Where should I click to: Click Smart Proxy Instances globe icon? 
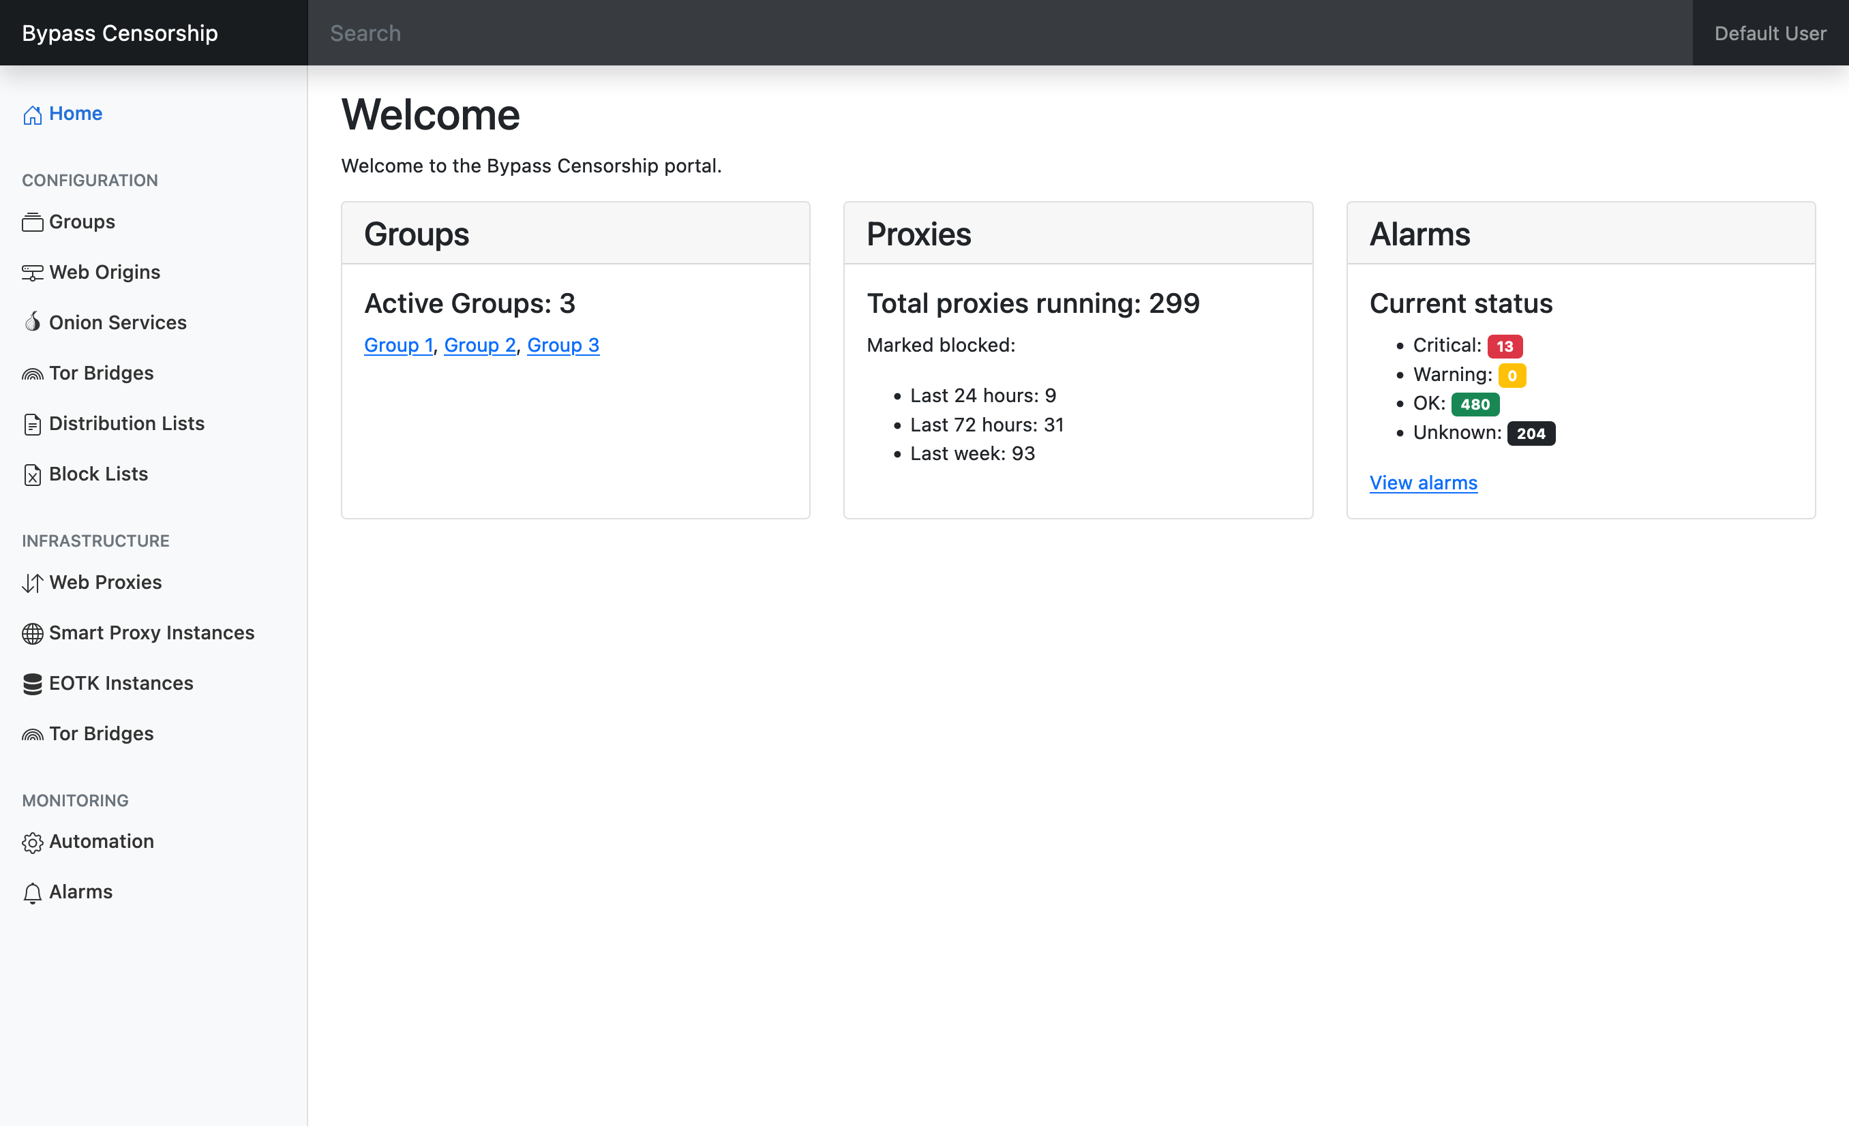click(x=32, y=634)
